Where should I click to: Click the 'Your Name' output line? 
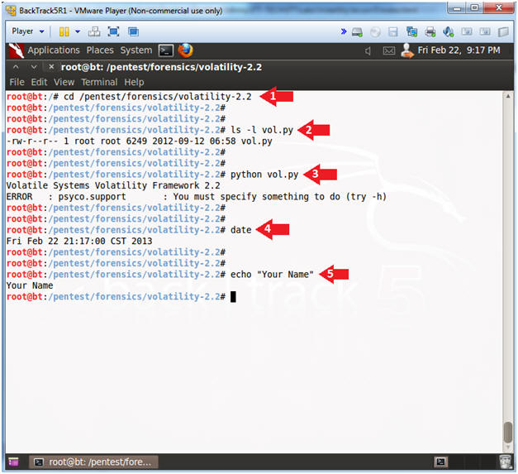pos(30,285)
